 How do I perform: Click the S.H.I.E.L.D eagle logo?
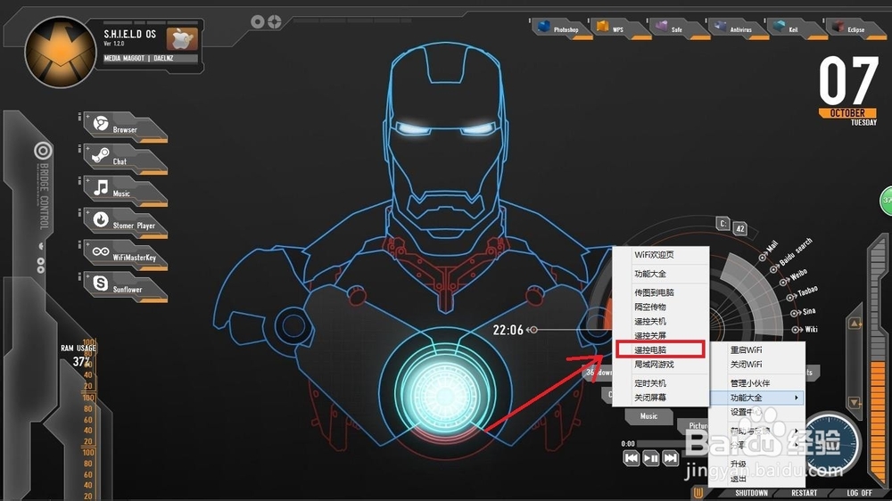point(61,53)
